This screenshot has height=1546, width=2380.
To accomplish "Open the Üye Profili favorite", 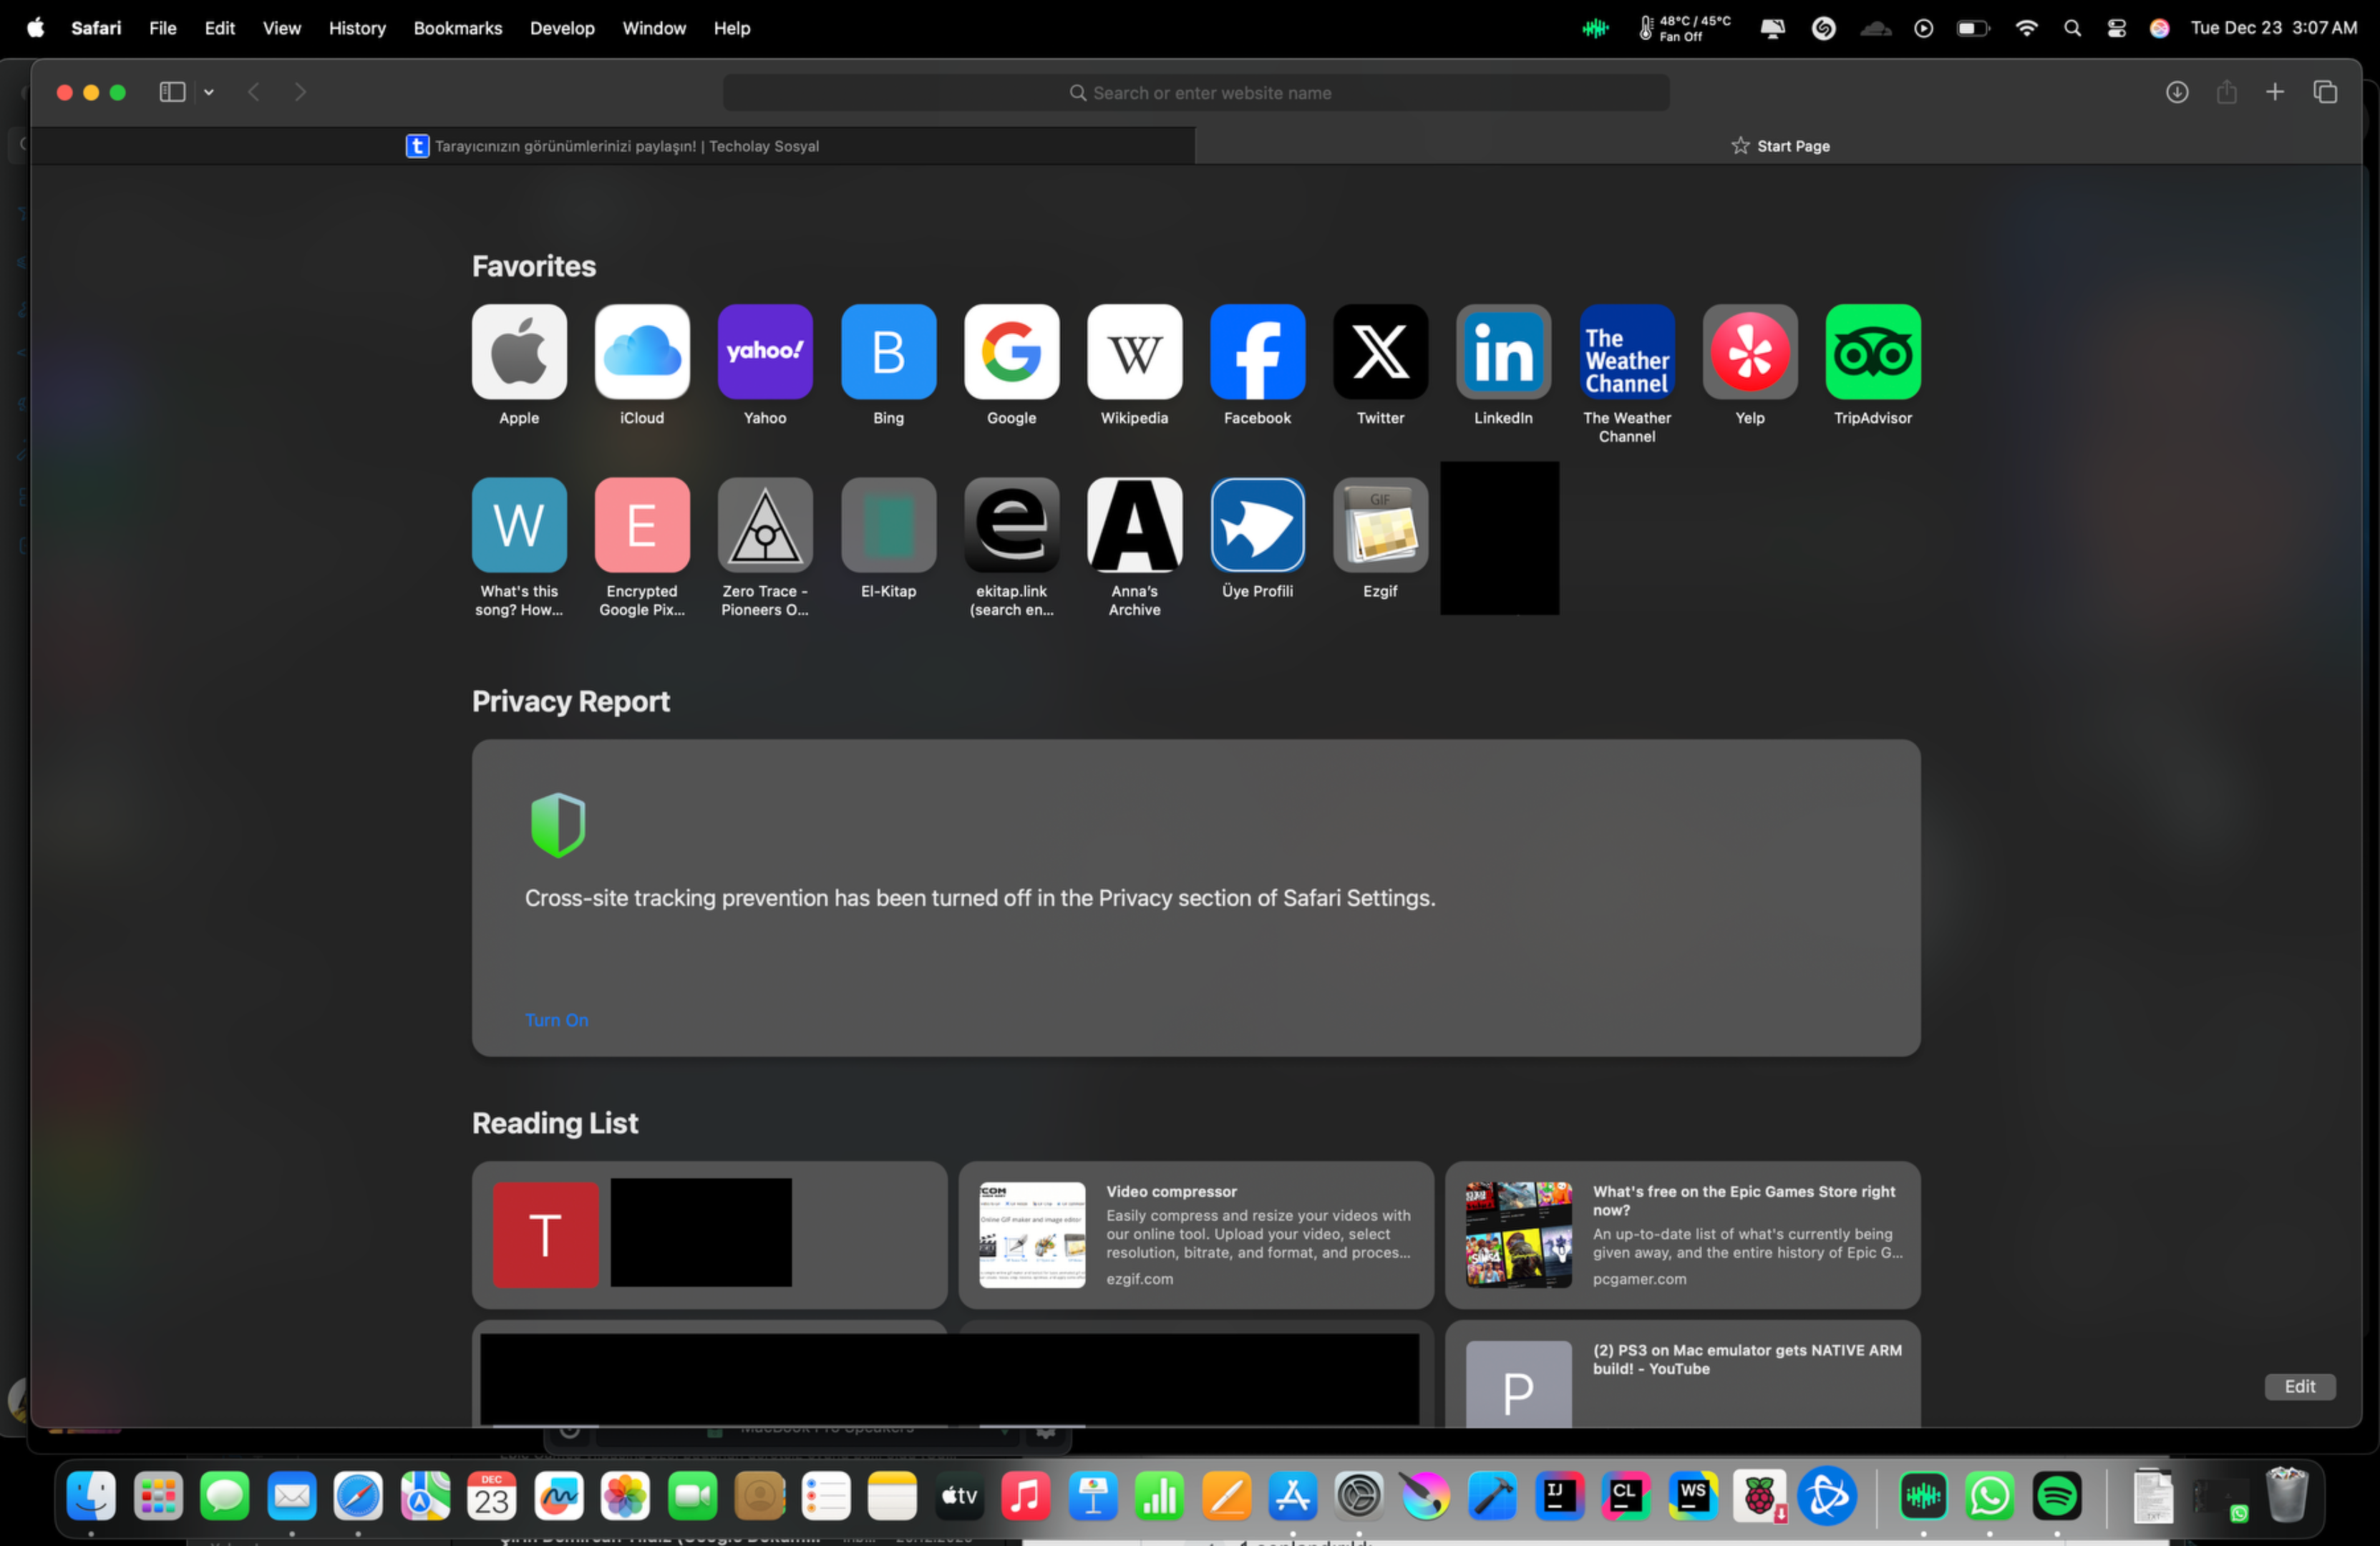I will (1257, 524).
